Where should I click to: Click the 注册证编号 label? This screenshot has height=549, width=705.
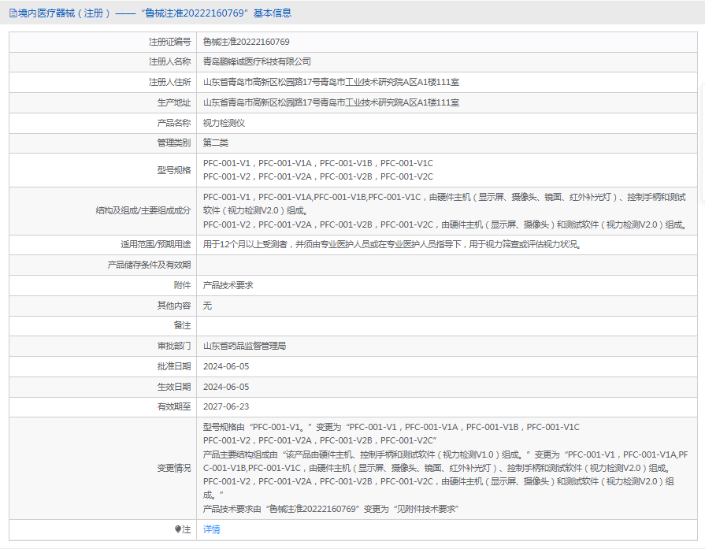(170, 42)
